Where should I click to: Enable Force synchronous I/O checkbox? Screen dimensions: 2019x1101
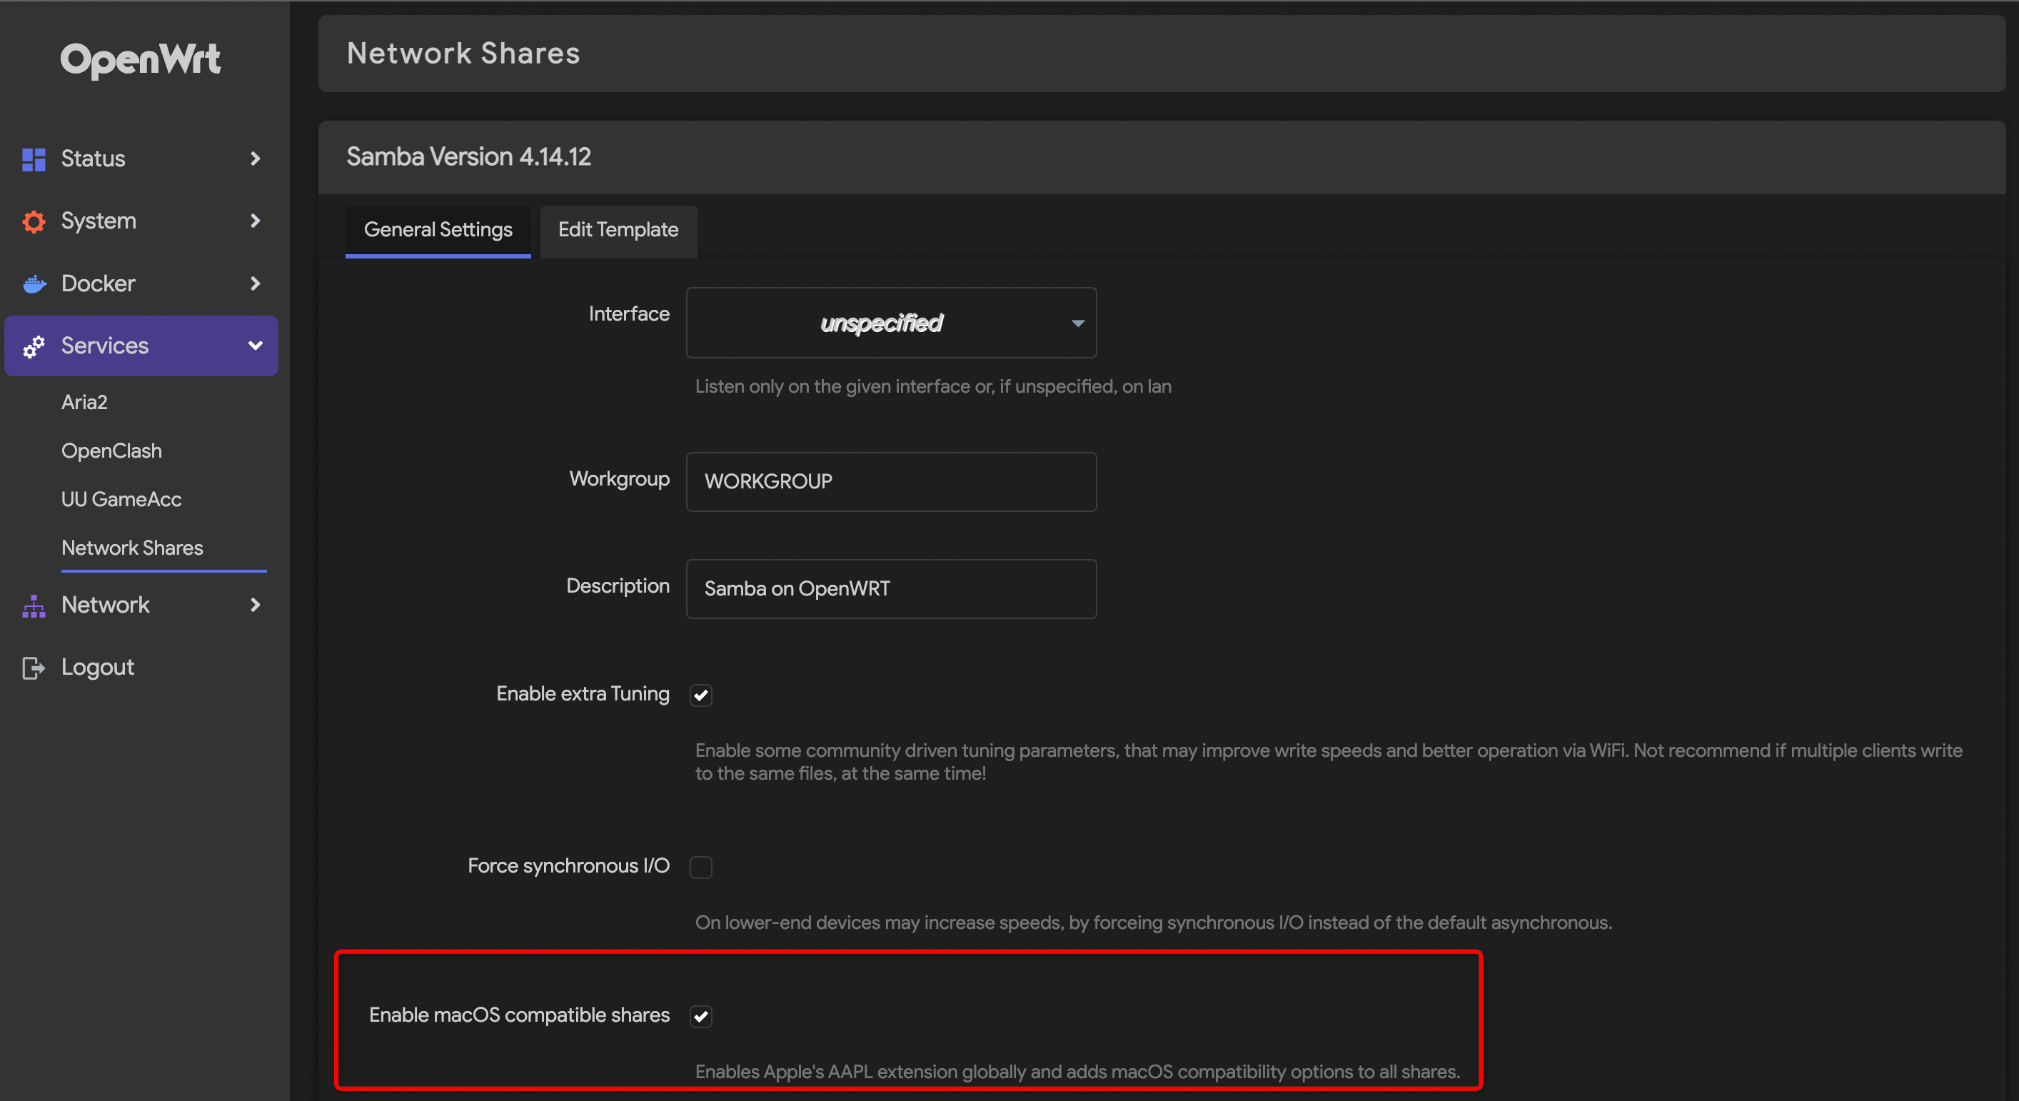tap(700, 868)
